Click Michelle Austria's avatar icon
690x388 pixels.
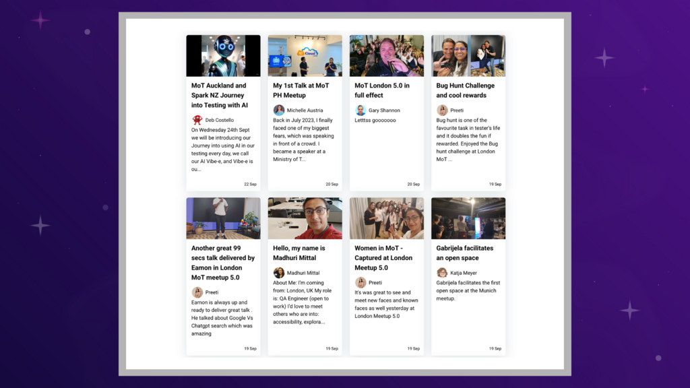(278, 110)
